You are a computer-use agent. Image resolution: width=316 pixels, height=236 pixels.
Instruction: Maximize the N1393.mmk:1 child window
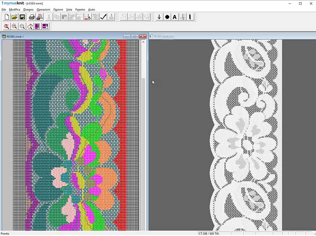click(135, 37)
